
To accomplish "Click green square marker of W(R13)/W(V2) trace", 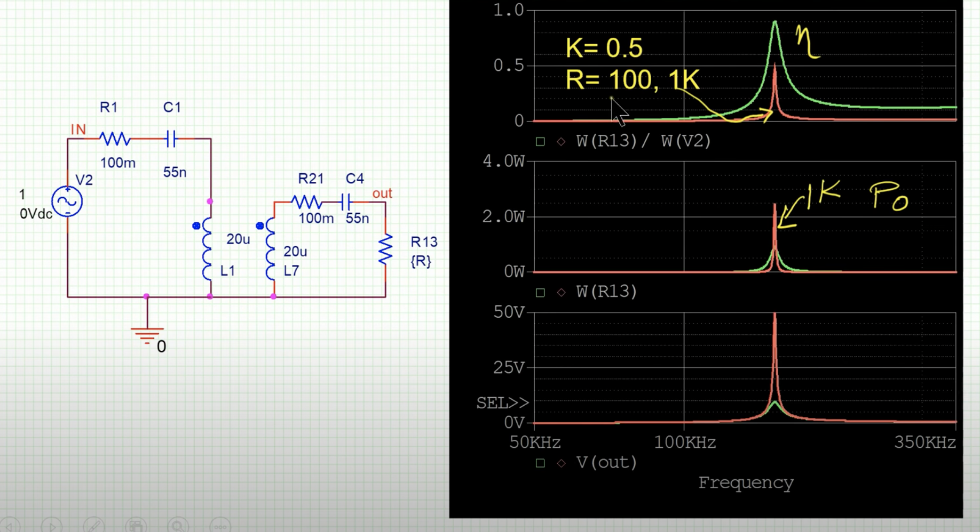I will (x=540, y=142).
